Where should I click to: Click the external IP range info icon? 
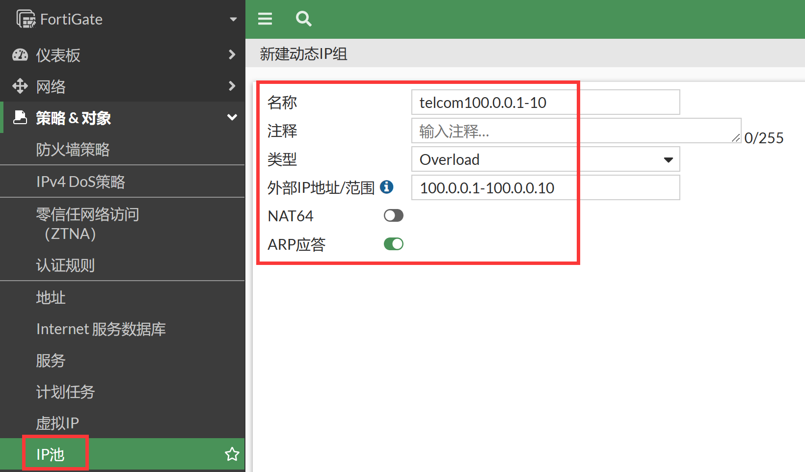387,187
